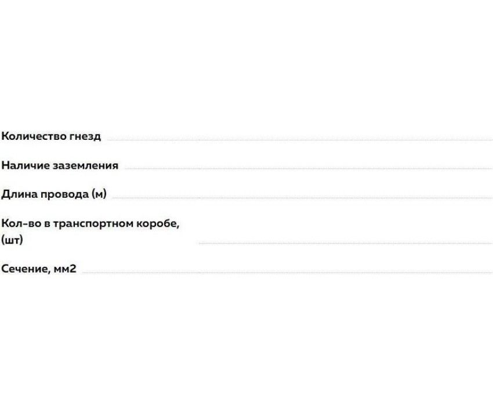This screenshot has height=406, width=493.
Task: Click the "Количество гнезд" label
Action: click(x=51, y=136)
